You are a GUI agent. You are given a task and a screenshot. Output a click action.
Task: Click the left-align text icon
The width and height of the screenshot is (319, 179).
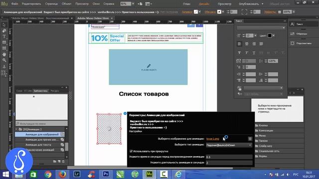click(239, 44)
